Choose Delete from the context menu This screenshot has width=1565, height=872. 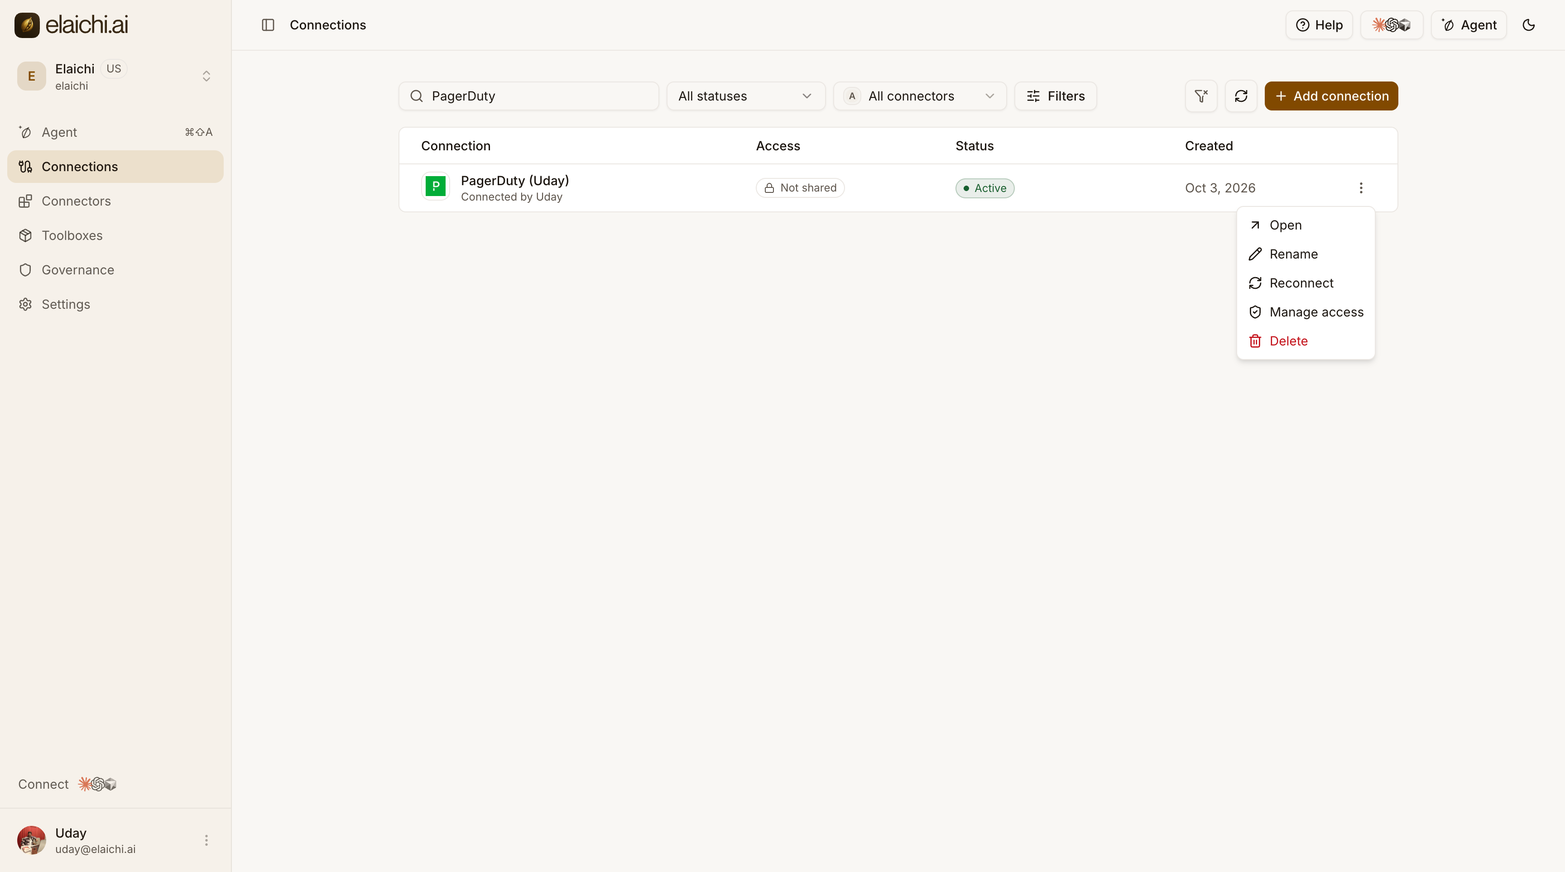point(1306,340)
